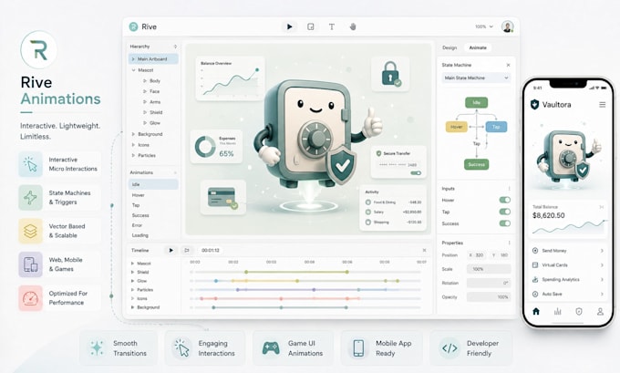Click the Interactive Micro Interactions cursor icon
620x373 pixels.
coord(30,164)
